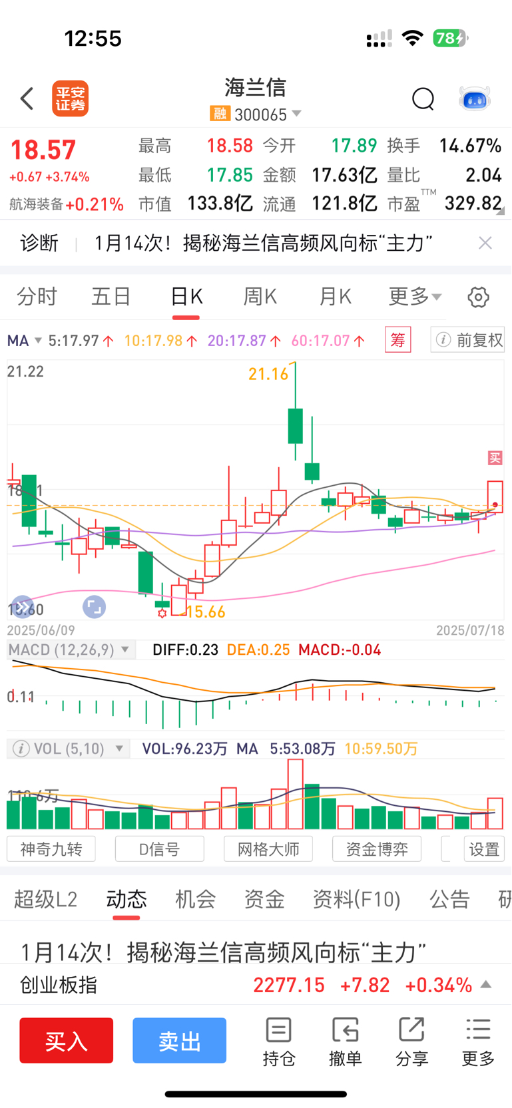Screen dimensions: 512x1108
Task: Expand the 创业板指 index bar arrow
Action: tap(486, 985)
